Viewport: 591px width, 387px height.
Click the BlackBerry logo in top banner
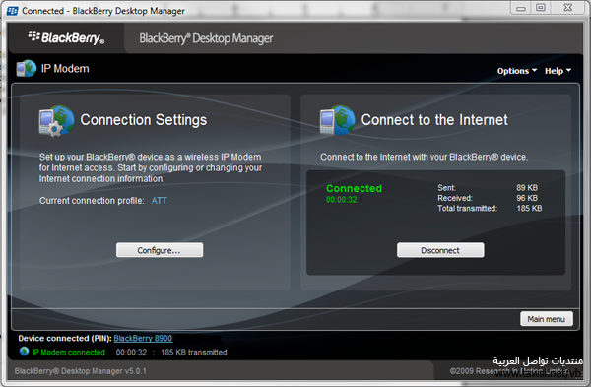pyautogui.click(x=66, y=37)
